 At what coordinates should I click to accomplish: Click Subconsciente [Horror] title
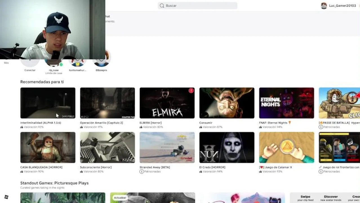(x=96, y=167)
